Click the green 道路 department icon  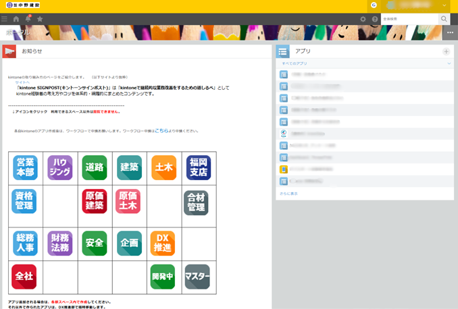point(95,168)
